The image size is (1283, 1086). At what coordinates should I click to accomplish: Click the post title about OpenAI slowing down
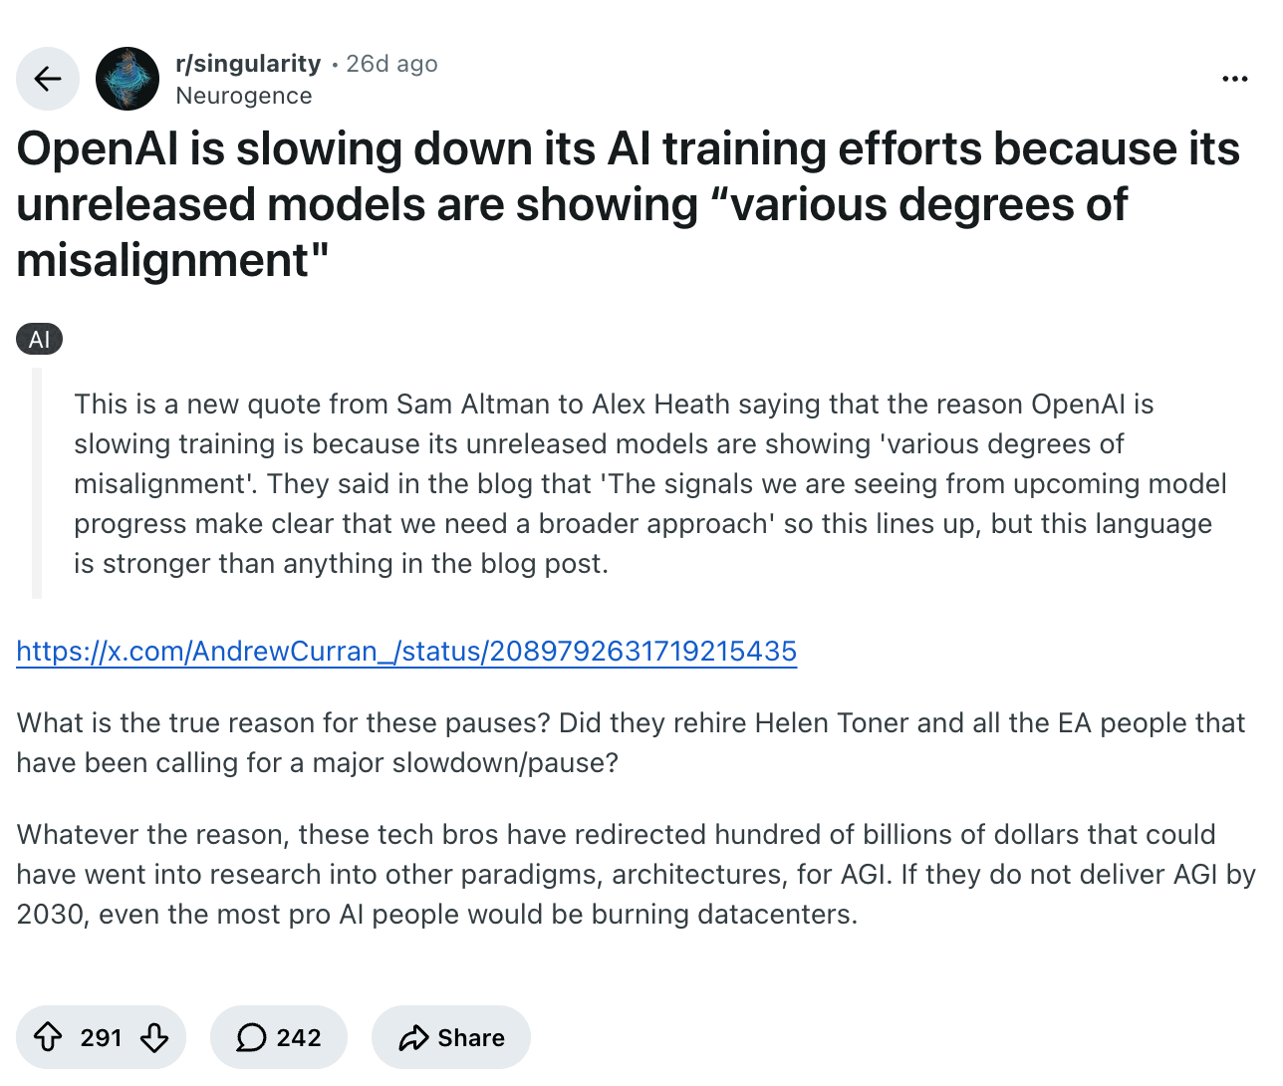(x=629, y=204)
